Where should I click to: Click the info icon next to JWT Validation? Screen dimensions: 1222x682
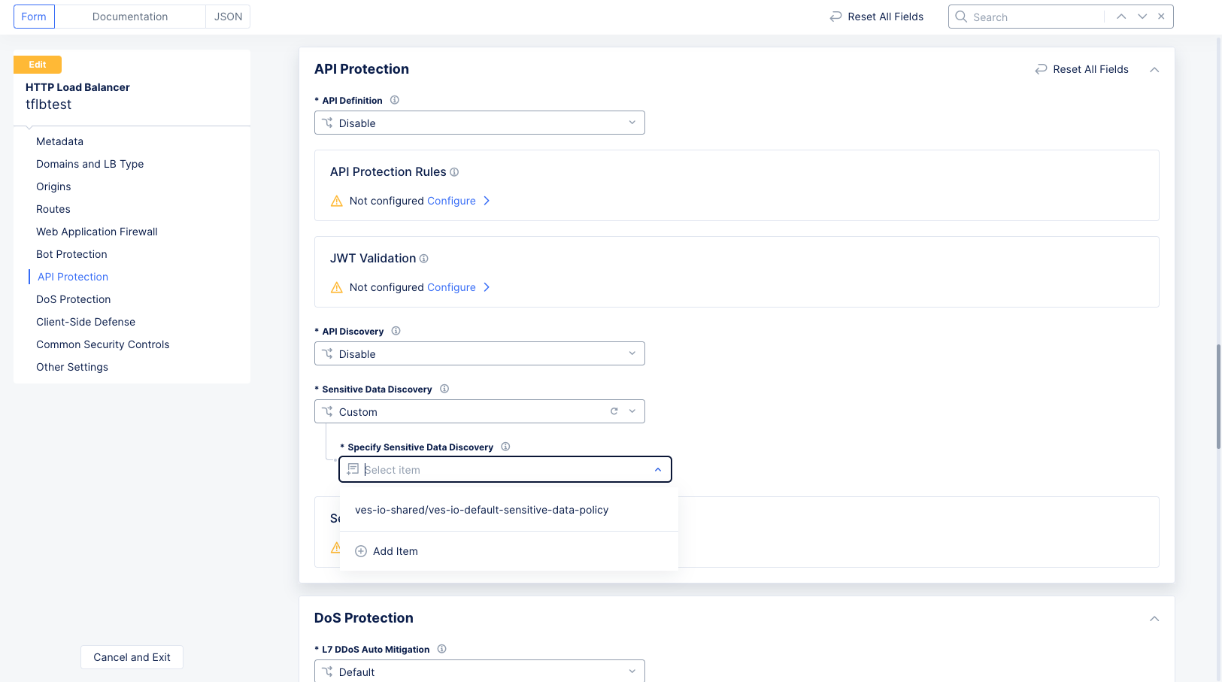[x=424, y=258]
